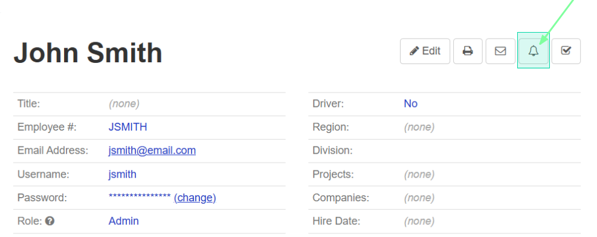597x237 pixels.
Task: Click the masked password asterisks
Action: tap(140, 196)
